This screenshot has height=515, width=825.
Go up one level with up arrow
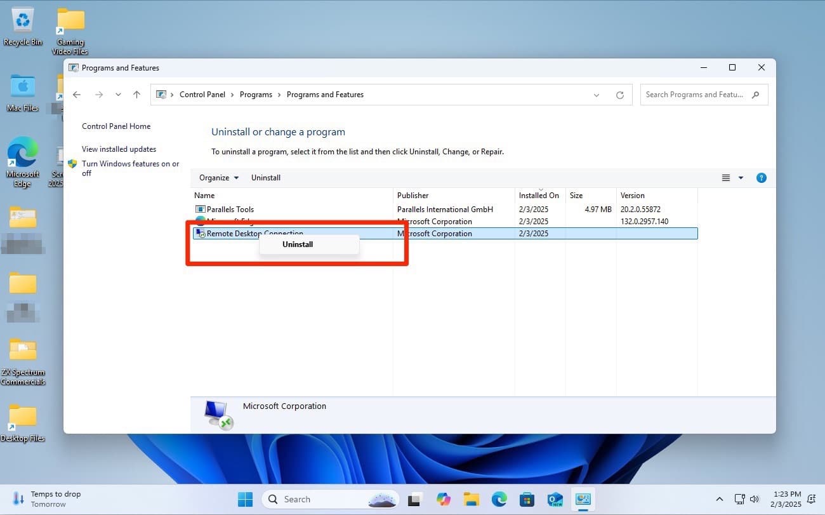(136, 95)
